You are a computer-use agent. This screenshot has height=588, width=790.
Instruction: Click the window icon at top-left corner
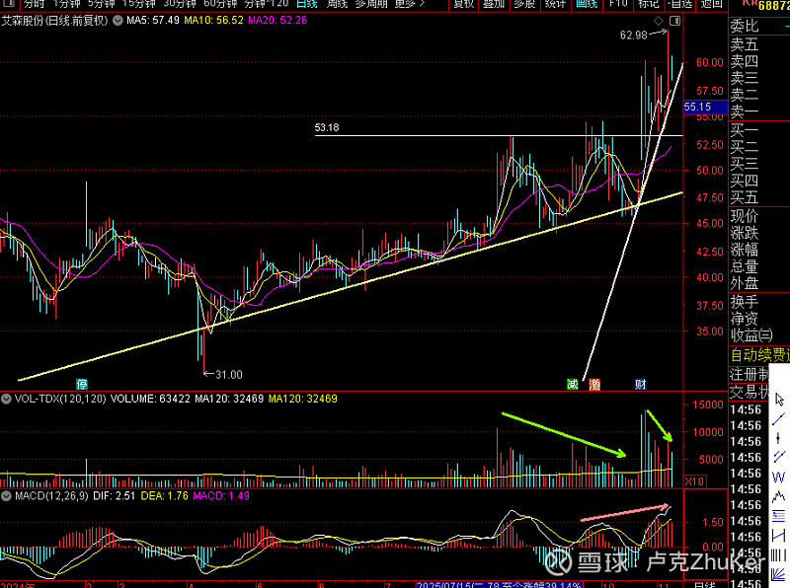click(x=9, y=4)
